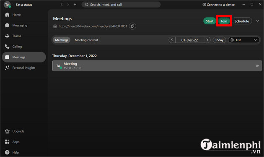The height and width of the screenshot is (157, 264).
Task: Click Connect to a device
Action: (218, 5)
